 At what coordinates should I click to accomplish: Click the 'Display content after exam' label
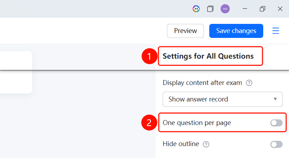click(x=202, y=83)
